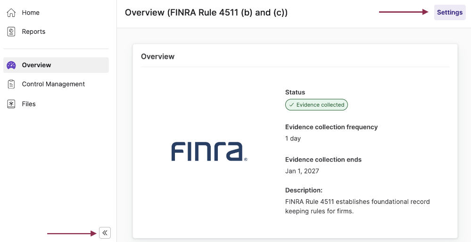The width and height of the screenshot is (471, 242).
Task: Click the Home house icon
Action: click(11, 13)
